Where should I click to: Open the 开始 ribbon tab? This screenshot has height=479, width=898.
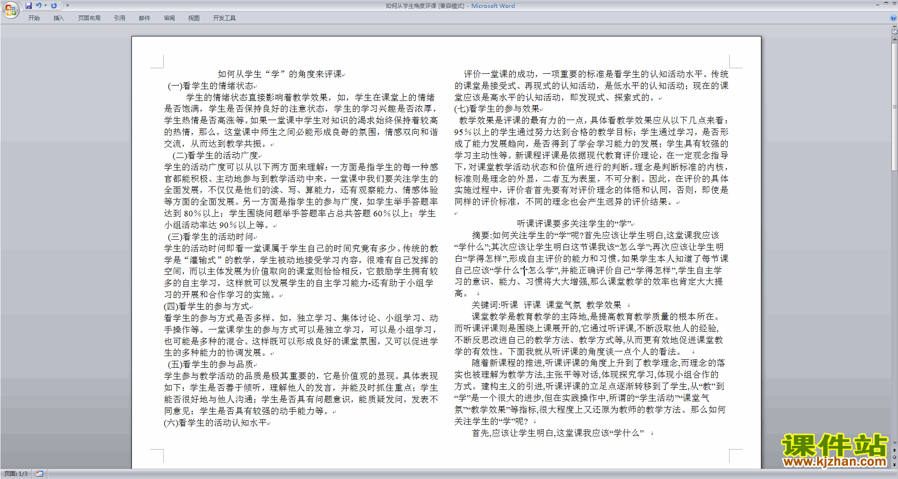34,18
